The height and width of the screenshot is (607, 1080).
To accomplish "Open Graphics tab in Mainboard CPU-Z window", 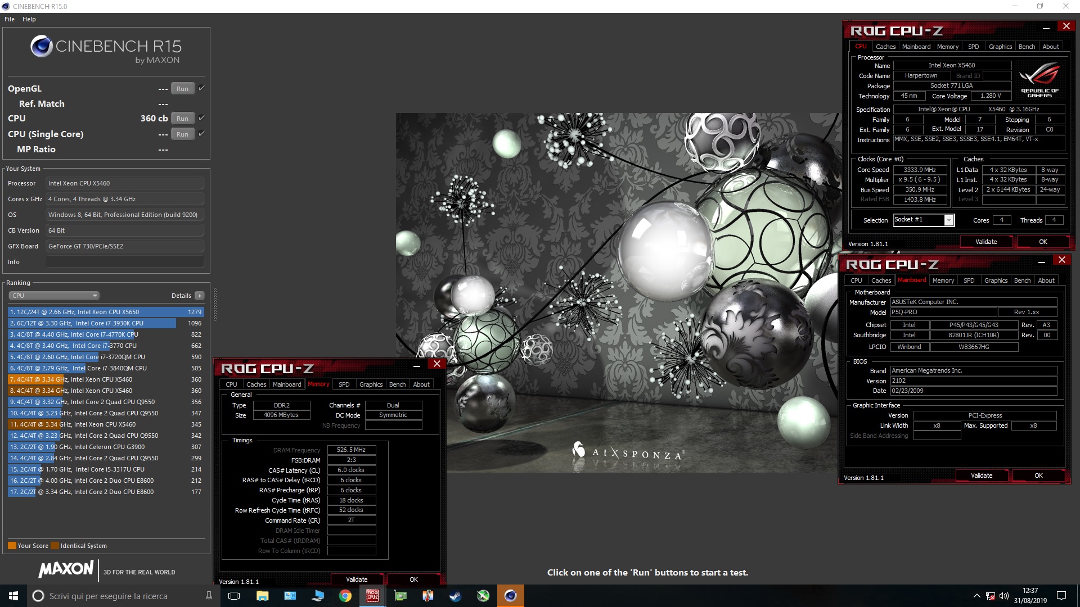I will 996,280.
